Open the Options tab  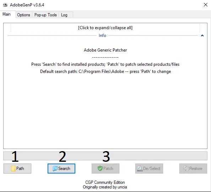pyautogui.click(x=24, y=15)
